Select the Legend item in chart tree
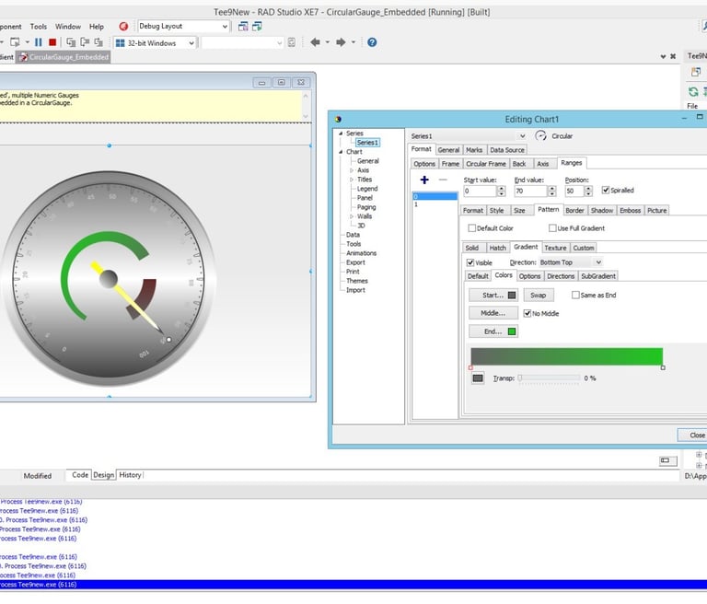The height and width of the screenshot is (604, 707). pyautogui.click(x=367, y=189)
